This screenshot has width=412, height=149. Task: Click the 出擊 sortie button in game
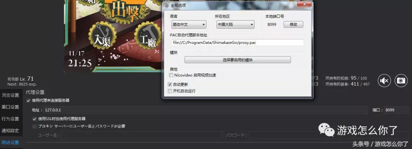point(125,12)
